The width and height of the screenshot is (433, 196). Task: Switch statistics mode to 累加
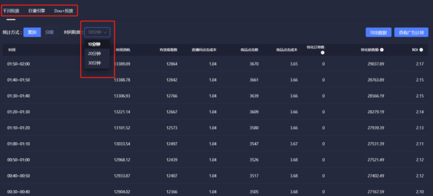[x=32, y=32]
